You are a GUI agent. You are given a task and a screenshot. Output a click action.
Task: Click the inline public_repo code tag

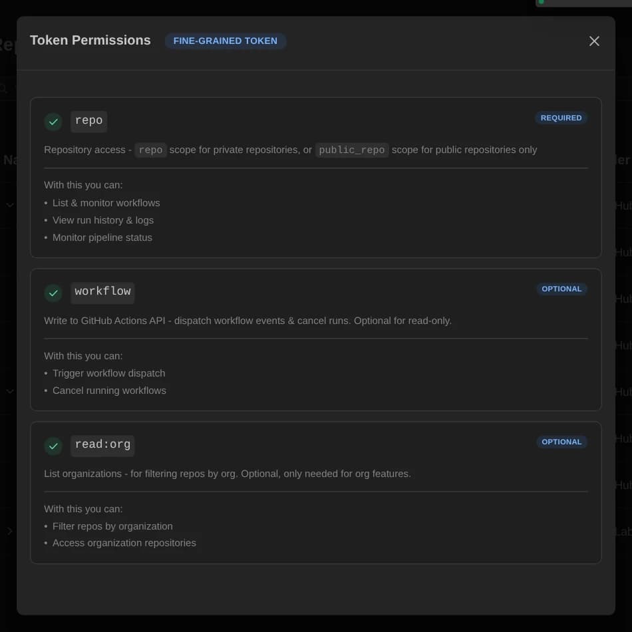352,150
